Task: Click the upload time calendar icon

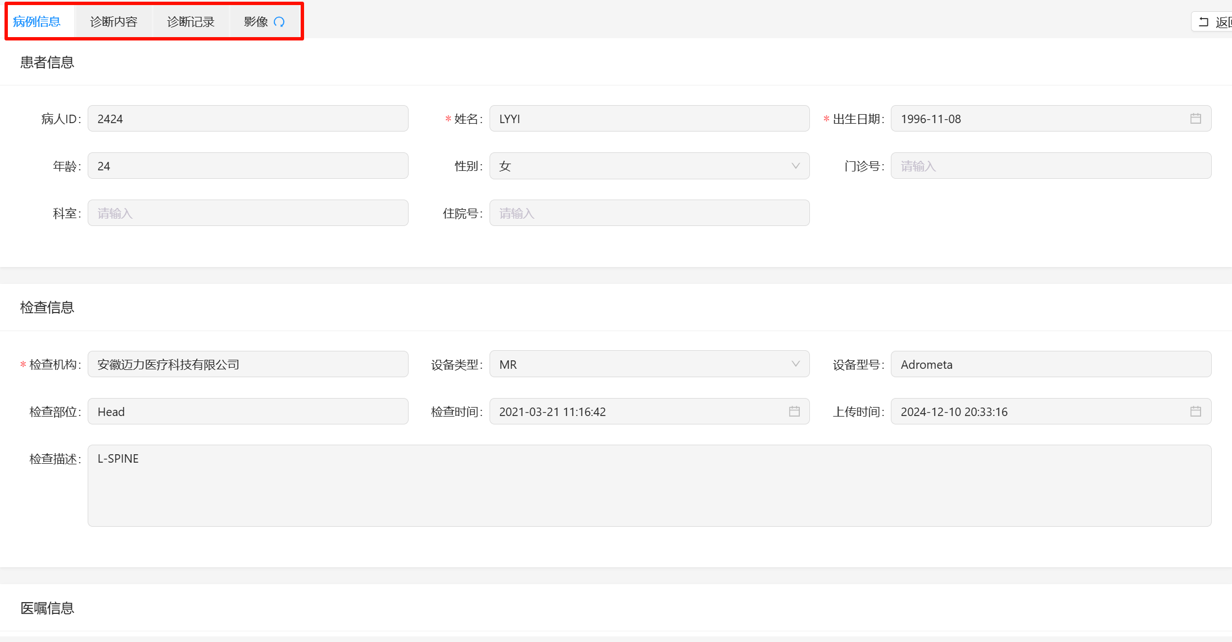Action: (1195, 412)
